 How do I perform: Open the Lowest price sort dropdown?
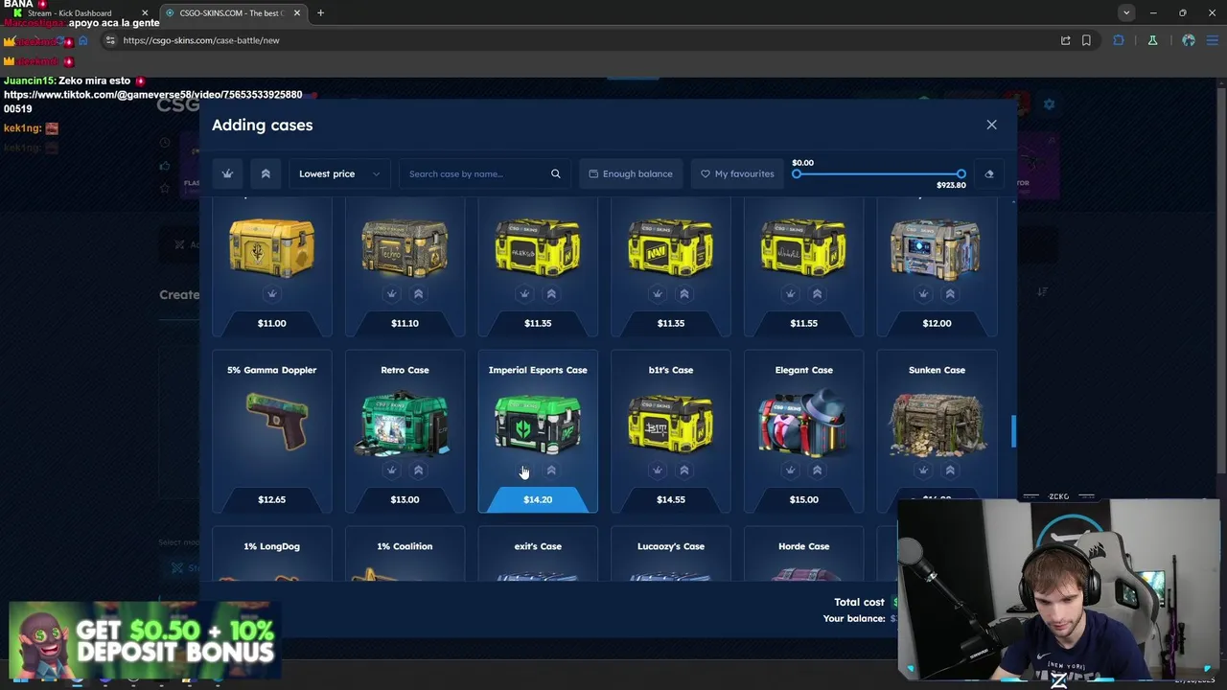[339, 173]
